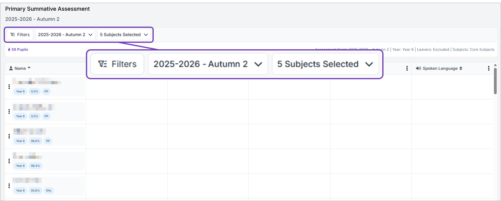Click the funnel icon on the small Filters button
Screen dimensions: 501x201
(x=13, y=35)
